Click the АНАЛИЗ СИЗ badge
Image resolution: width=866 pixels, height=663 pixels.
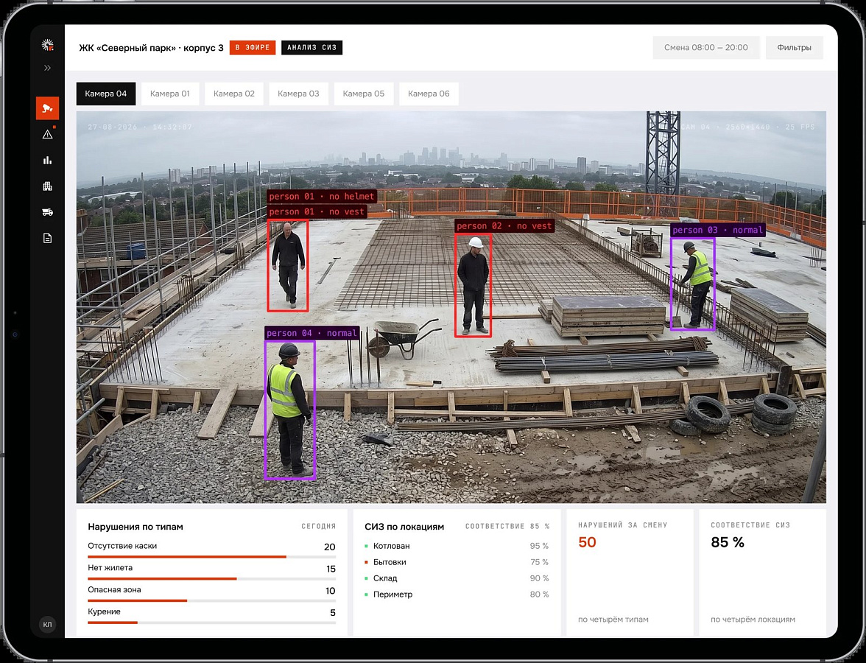(312, 47)
